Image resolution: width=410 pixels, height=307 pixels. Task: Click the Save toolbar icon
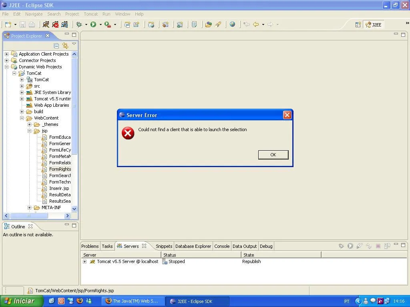(x=23, y=24)
